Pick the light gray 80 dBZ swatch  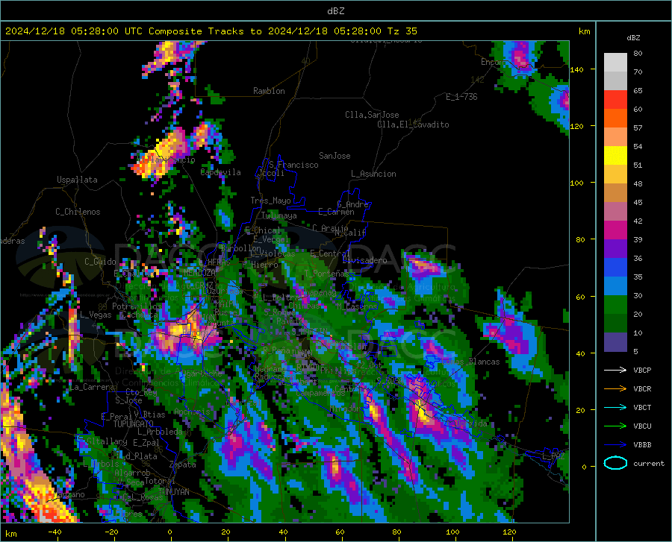point(615,63)
